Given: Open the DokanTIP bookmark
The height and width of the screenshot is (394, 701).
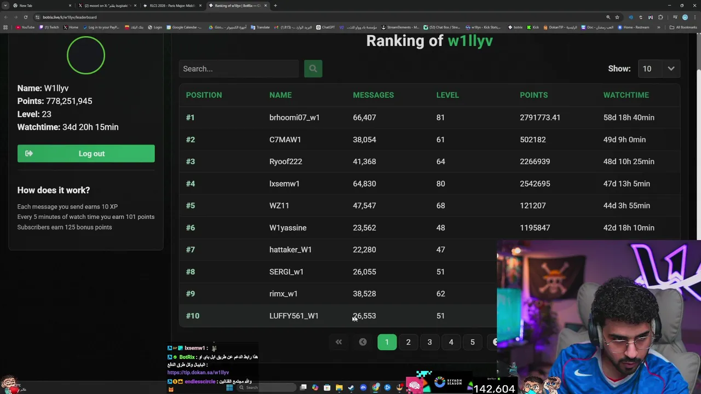Looking at the screenshot, I should pyautogui.click(x=560, y=27).
